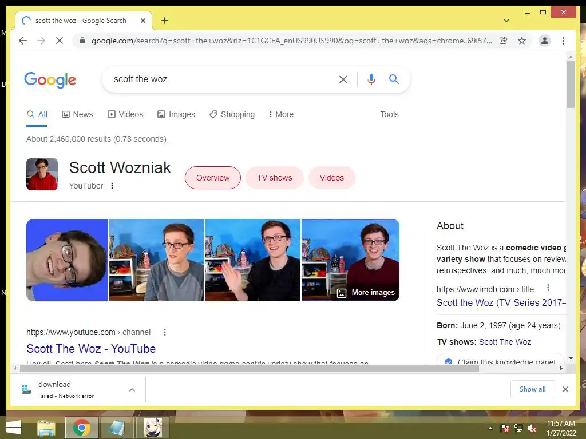Viewport: 586px width, 439px height.
Task: Click horizontal scrollbar right arrow
Action: coord(561,369)
